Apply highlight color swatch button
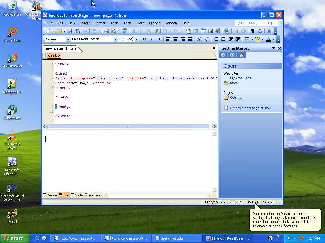 (x=258, y=39)
